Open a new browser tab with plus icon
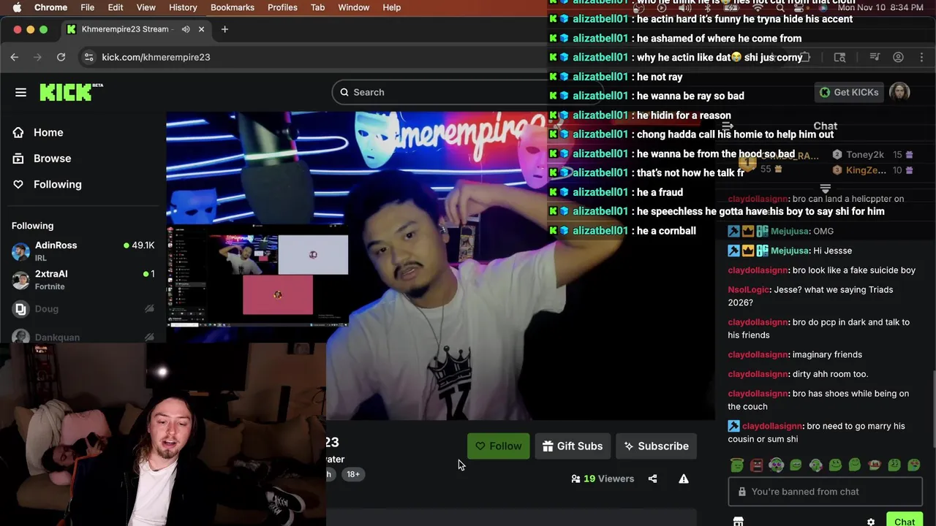The height and width of the screenshot is (526, 936). 224,29
